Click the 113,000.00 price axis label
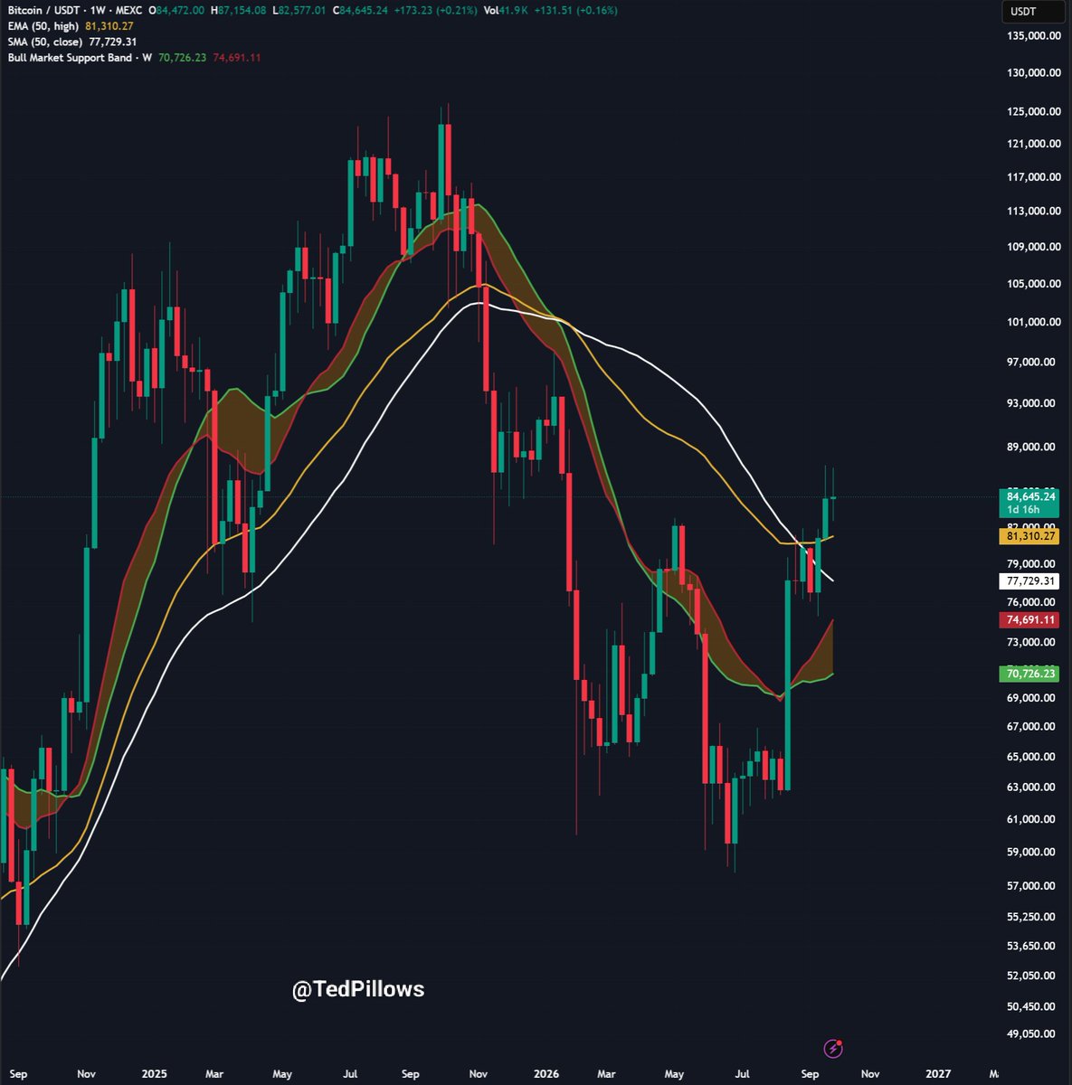Image resolution: width=1072 pixels, height=1085 pixels. pyautogui.click(x=1033, y=211)
